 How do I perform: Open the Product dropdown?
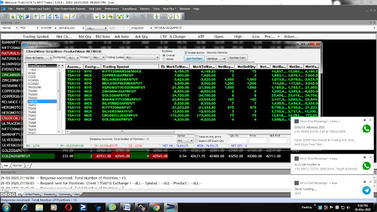[98, 58]
